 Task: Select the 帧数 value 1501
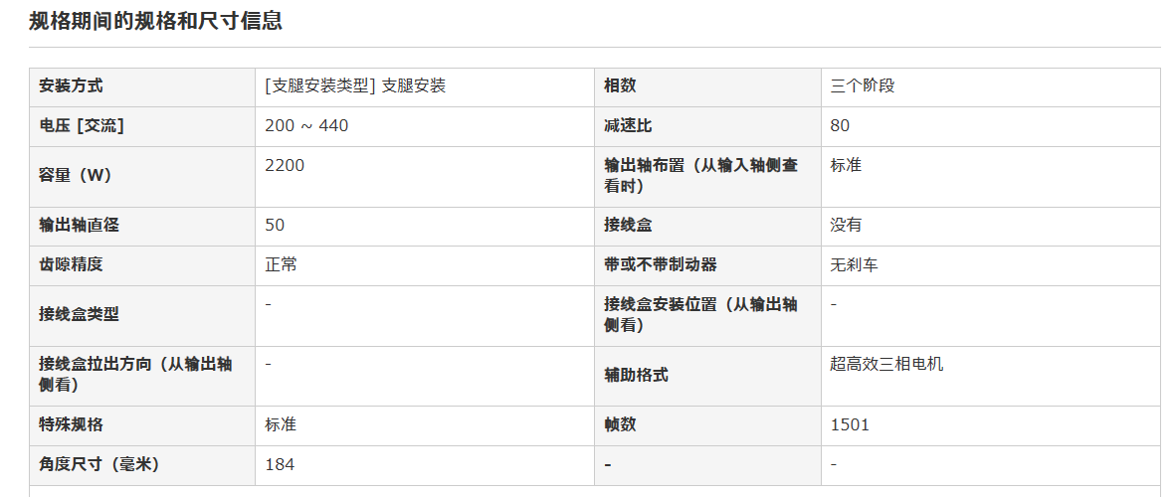point(850,425)
